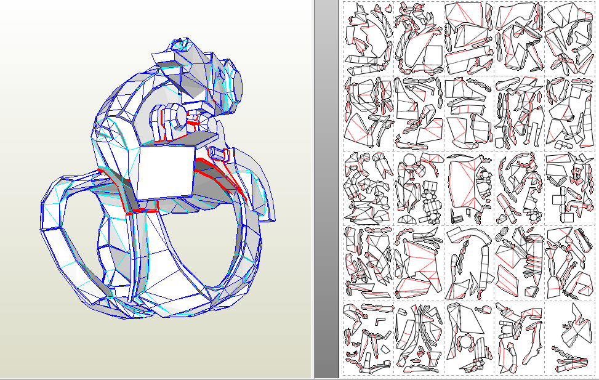
Task: Select the round end cap at top of 3D model
Action: click(x=237, y=87)
